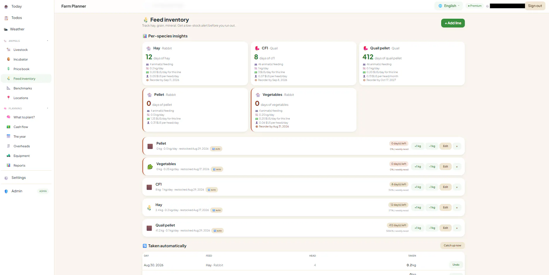Screen dimensions: 549x275
Task: Click the Per-species insights chart icon
Action: click(145, 36)
